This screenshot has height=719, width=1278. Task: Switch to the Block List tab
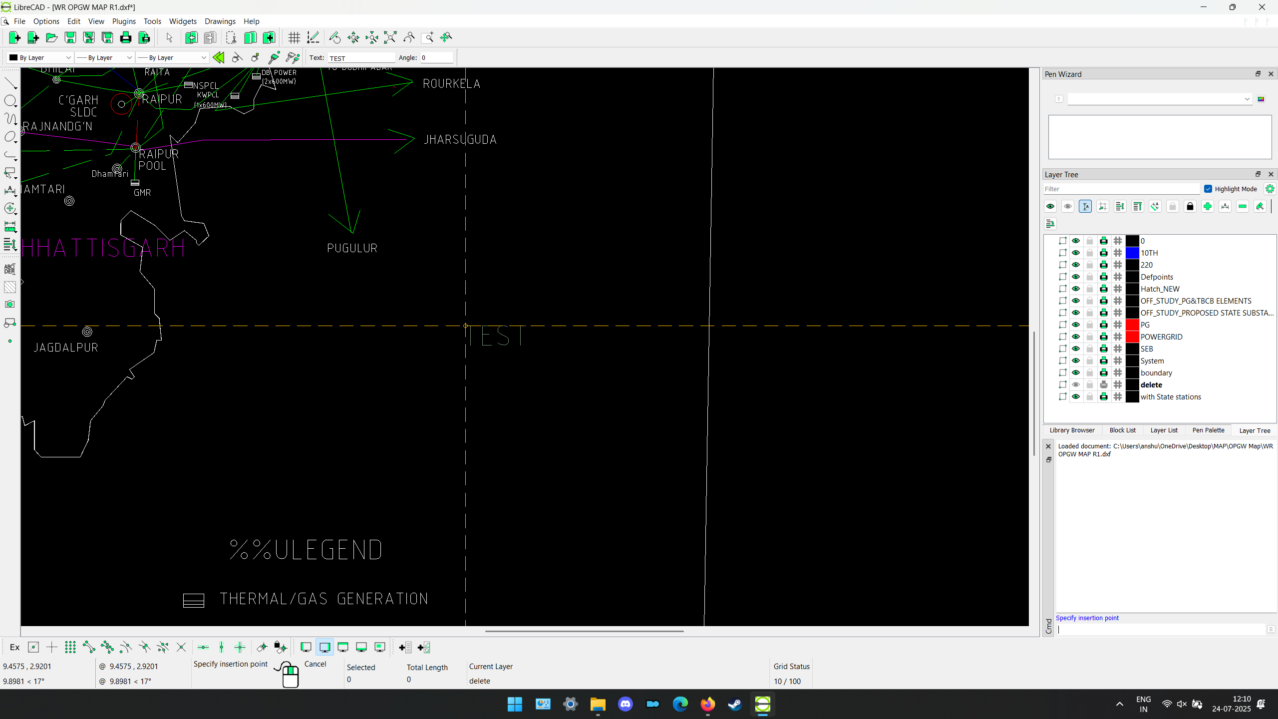(1122, 430)
